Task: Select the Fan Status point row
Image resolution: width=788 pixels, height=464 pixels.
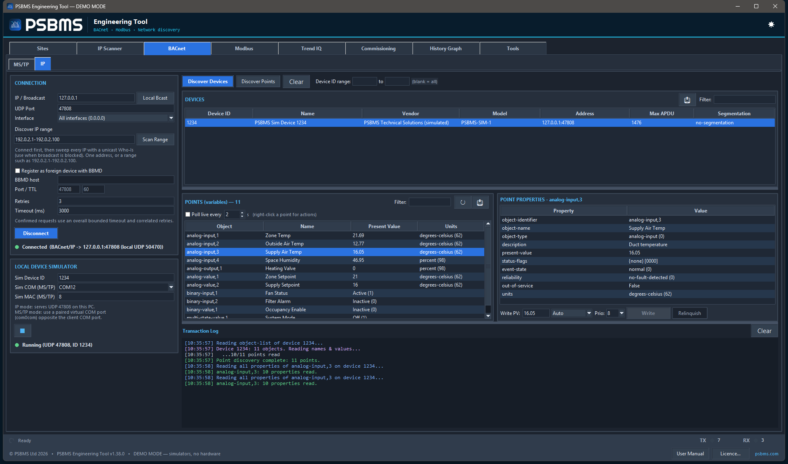Action: click(x=335, y=293)
